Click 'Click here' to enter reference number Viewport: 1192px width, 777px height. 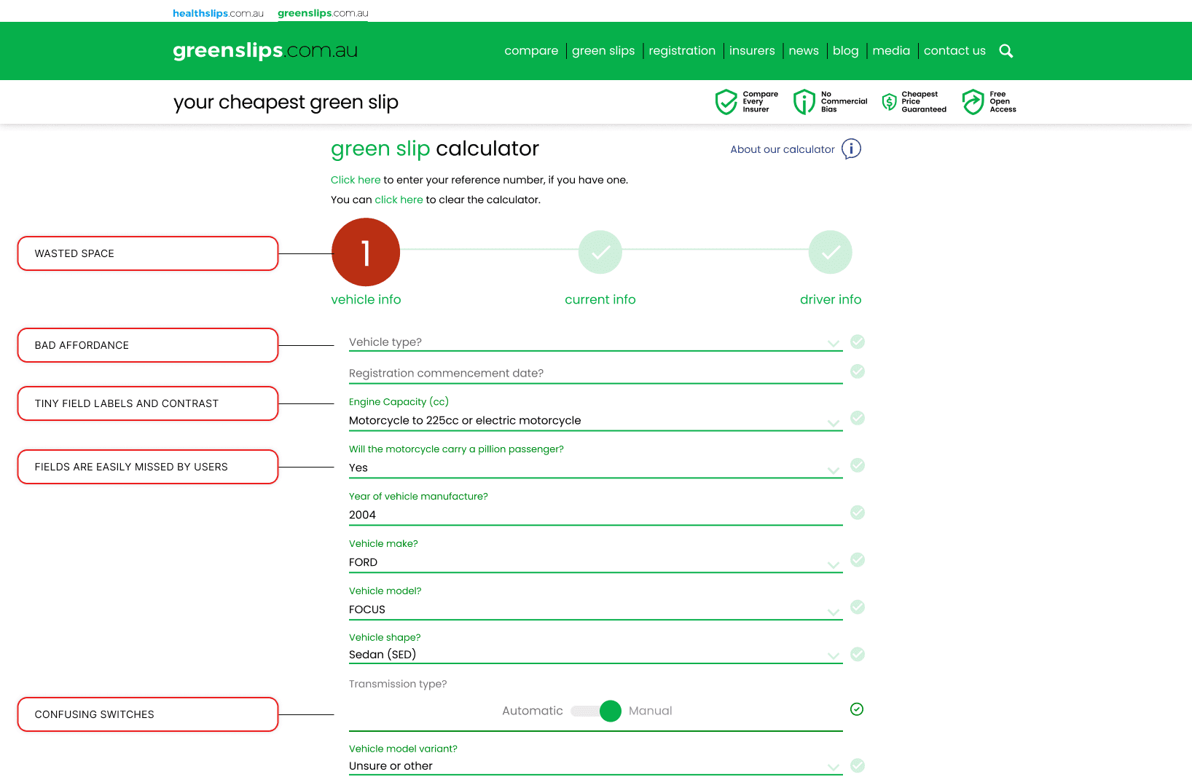coord(356,180)
